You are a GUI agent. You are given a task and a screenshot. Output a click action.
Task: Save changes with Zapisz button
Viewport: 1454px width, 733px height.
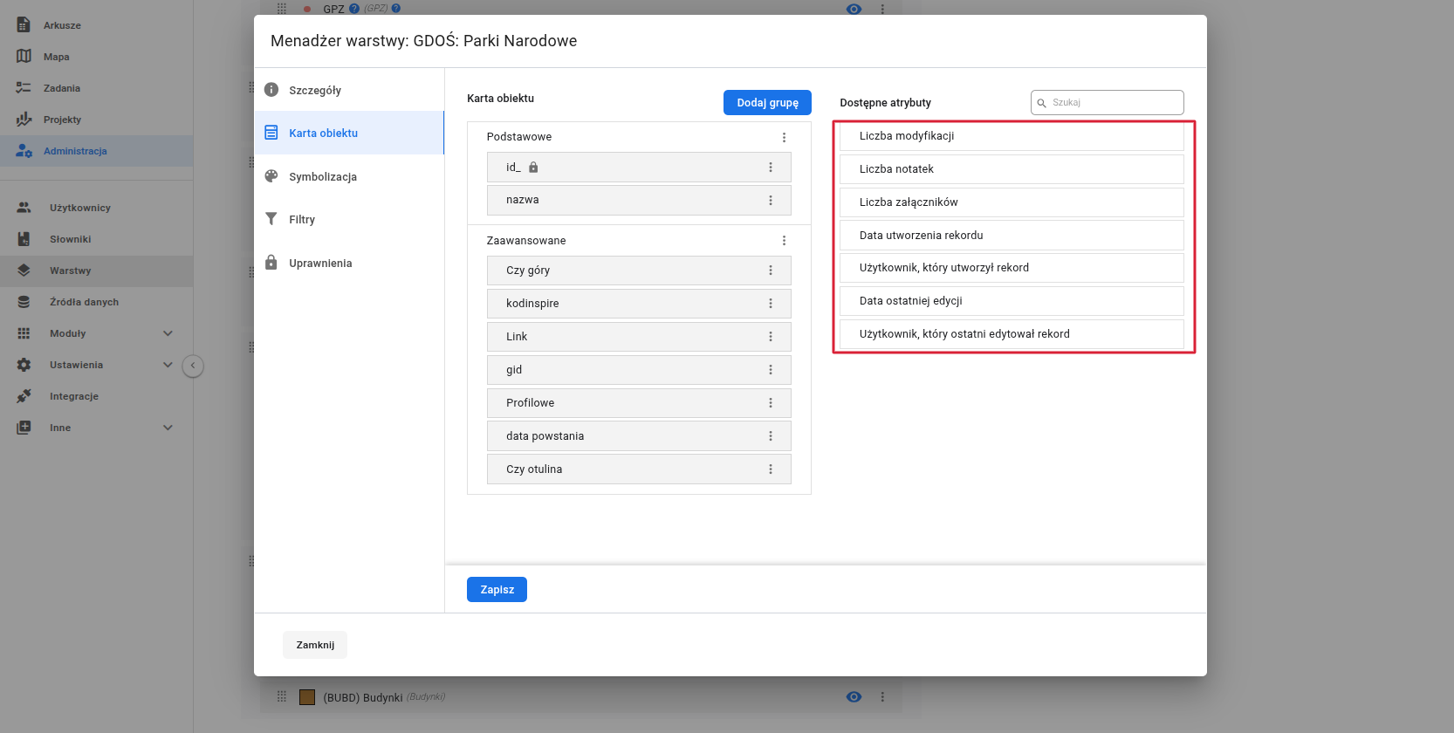[497, 590]
